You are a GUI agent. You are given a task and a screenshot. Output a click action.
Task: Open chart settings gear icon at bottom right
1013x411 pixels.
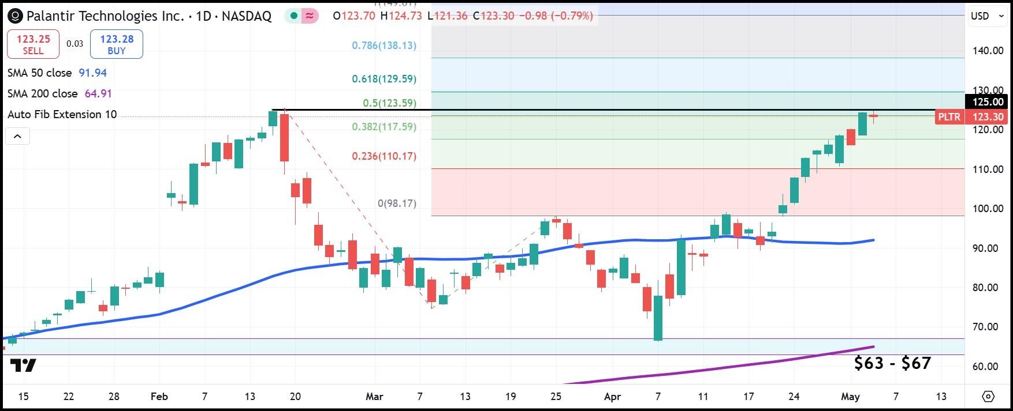(x=988, y=397)
